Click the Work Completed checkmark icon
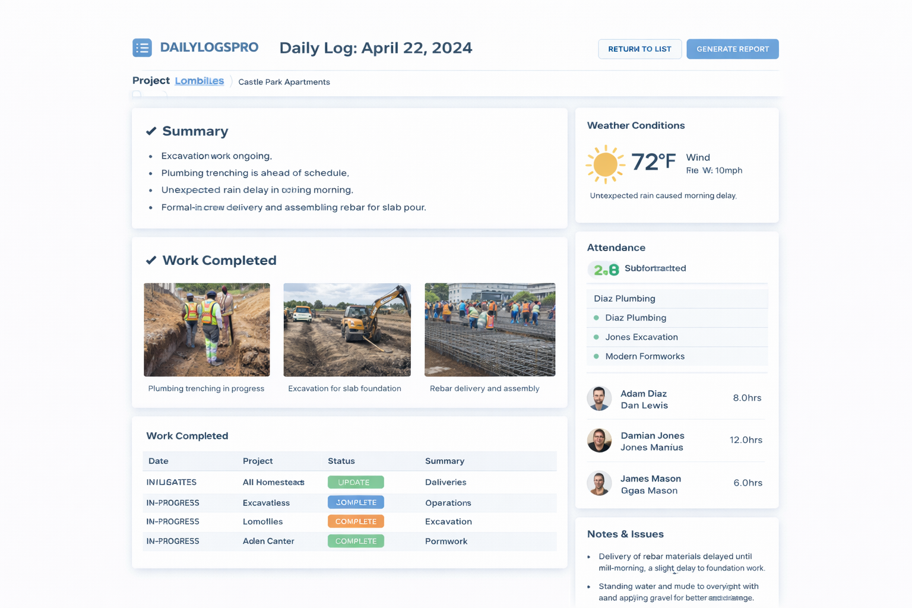 151,260
